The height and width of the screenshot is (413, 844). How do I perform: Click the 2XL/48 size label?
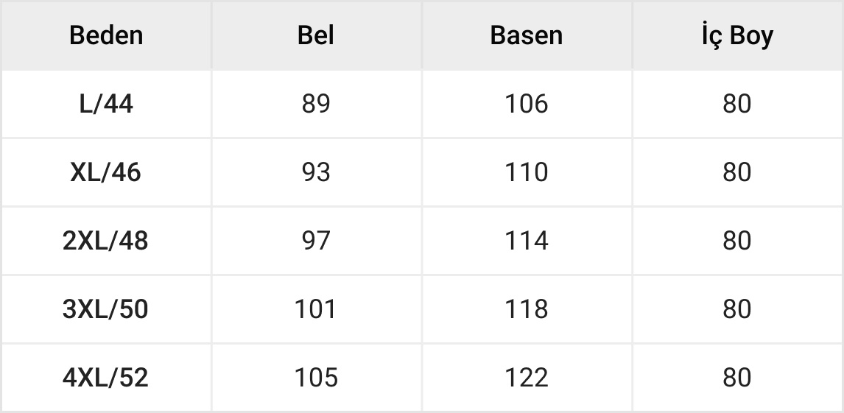(x=106, y=241)
